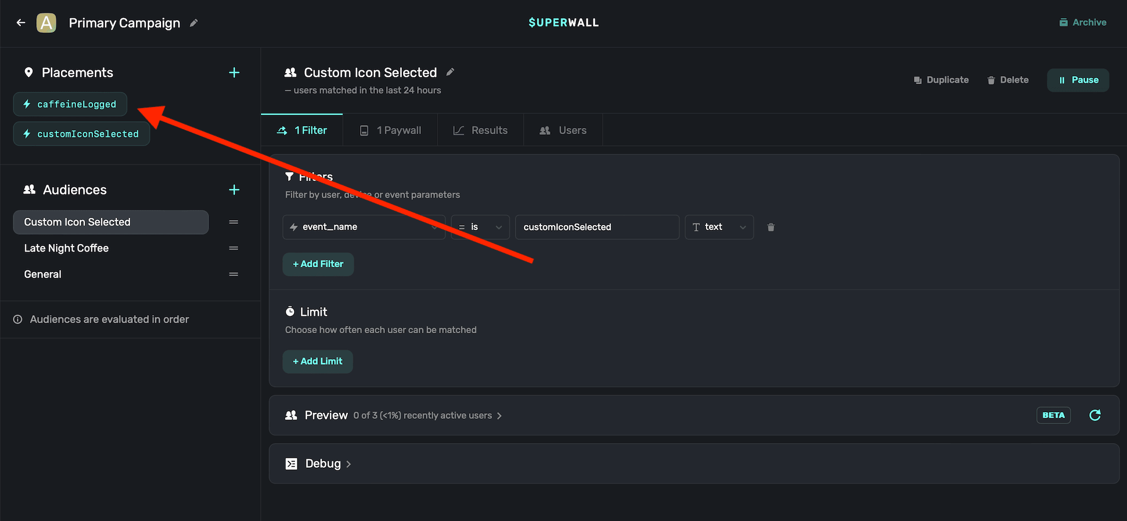The width and height of the screenshot is (1127, 521).
Task: Click the back arrow beside Primary Campaign
Action: tap(21, 23)
